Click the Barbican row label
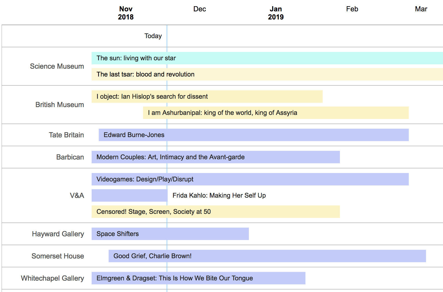This screenshot has height=292, width=443. click(70, 157)
